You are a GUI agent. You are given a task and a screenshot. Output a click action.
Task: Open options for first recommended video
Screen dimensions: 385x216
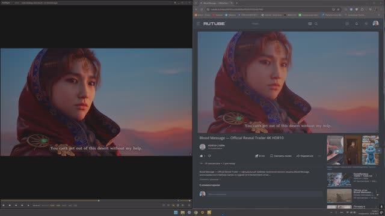pos(377,176)
